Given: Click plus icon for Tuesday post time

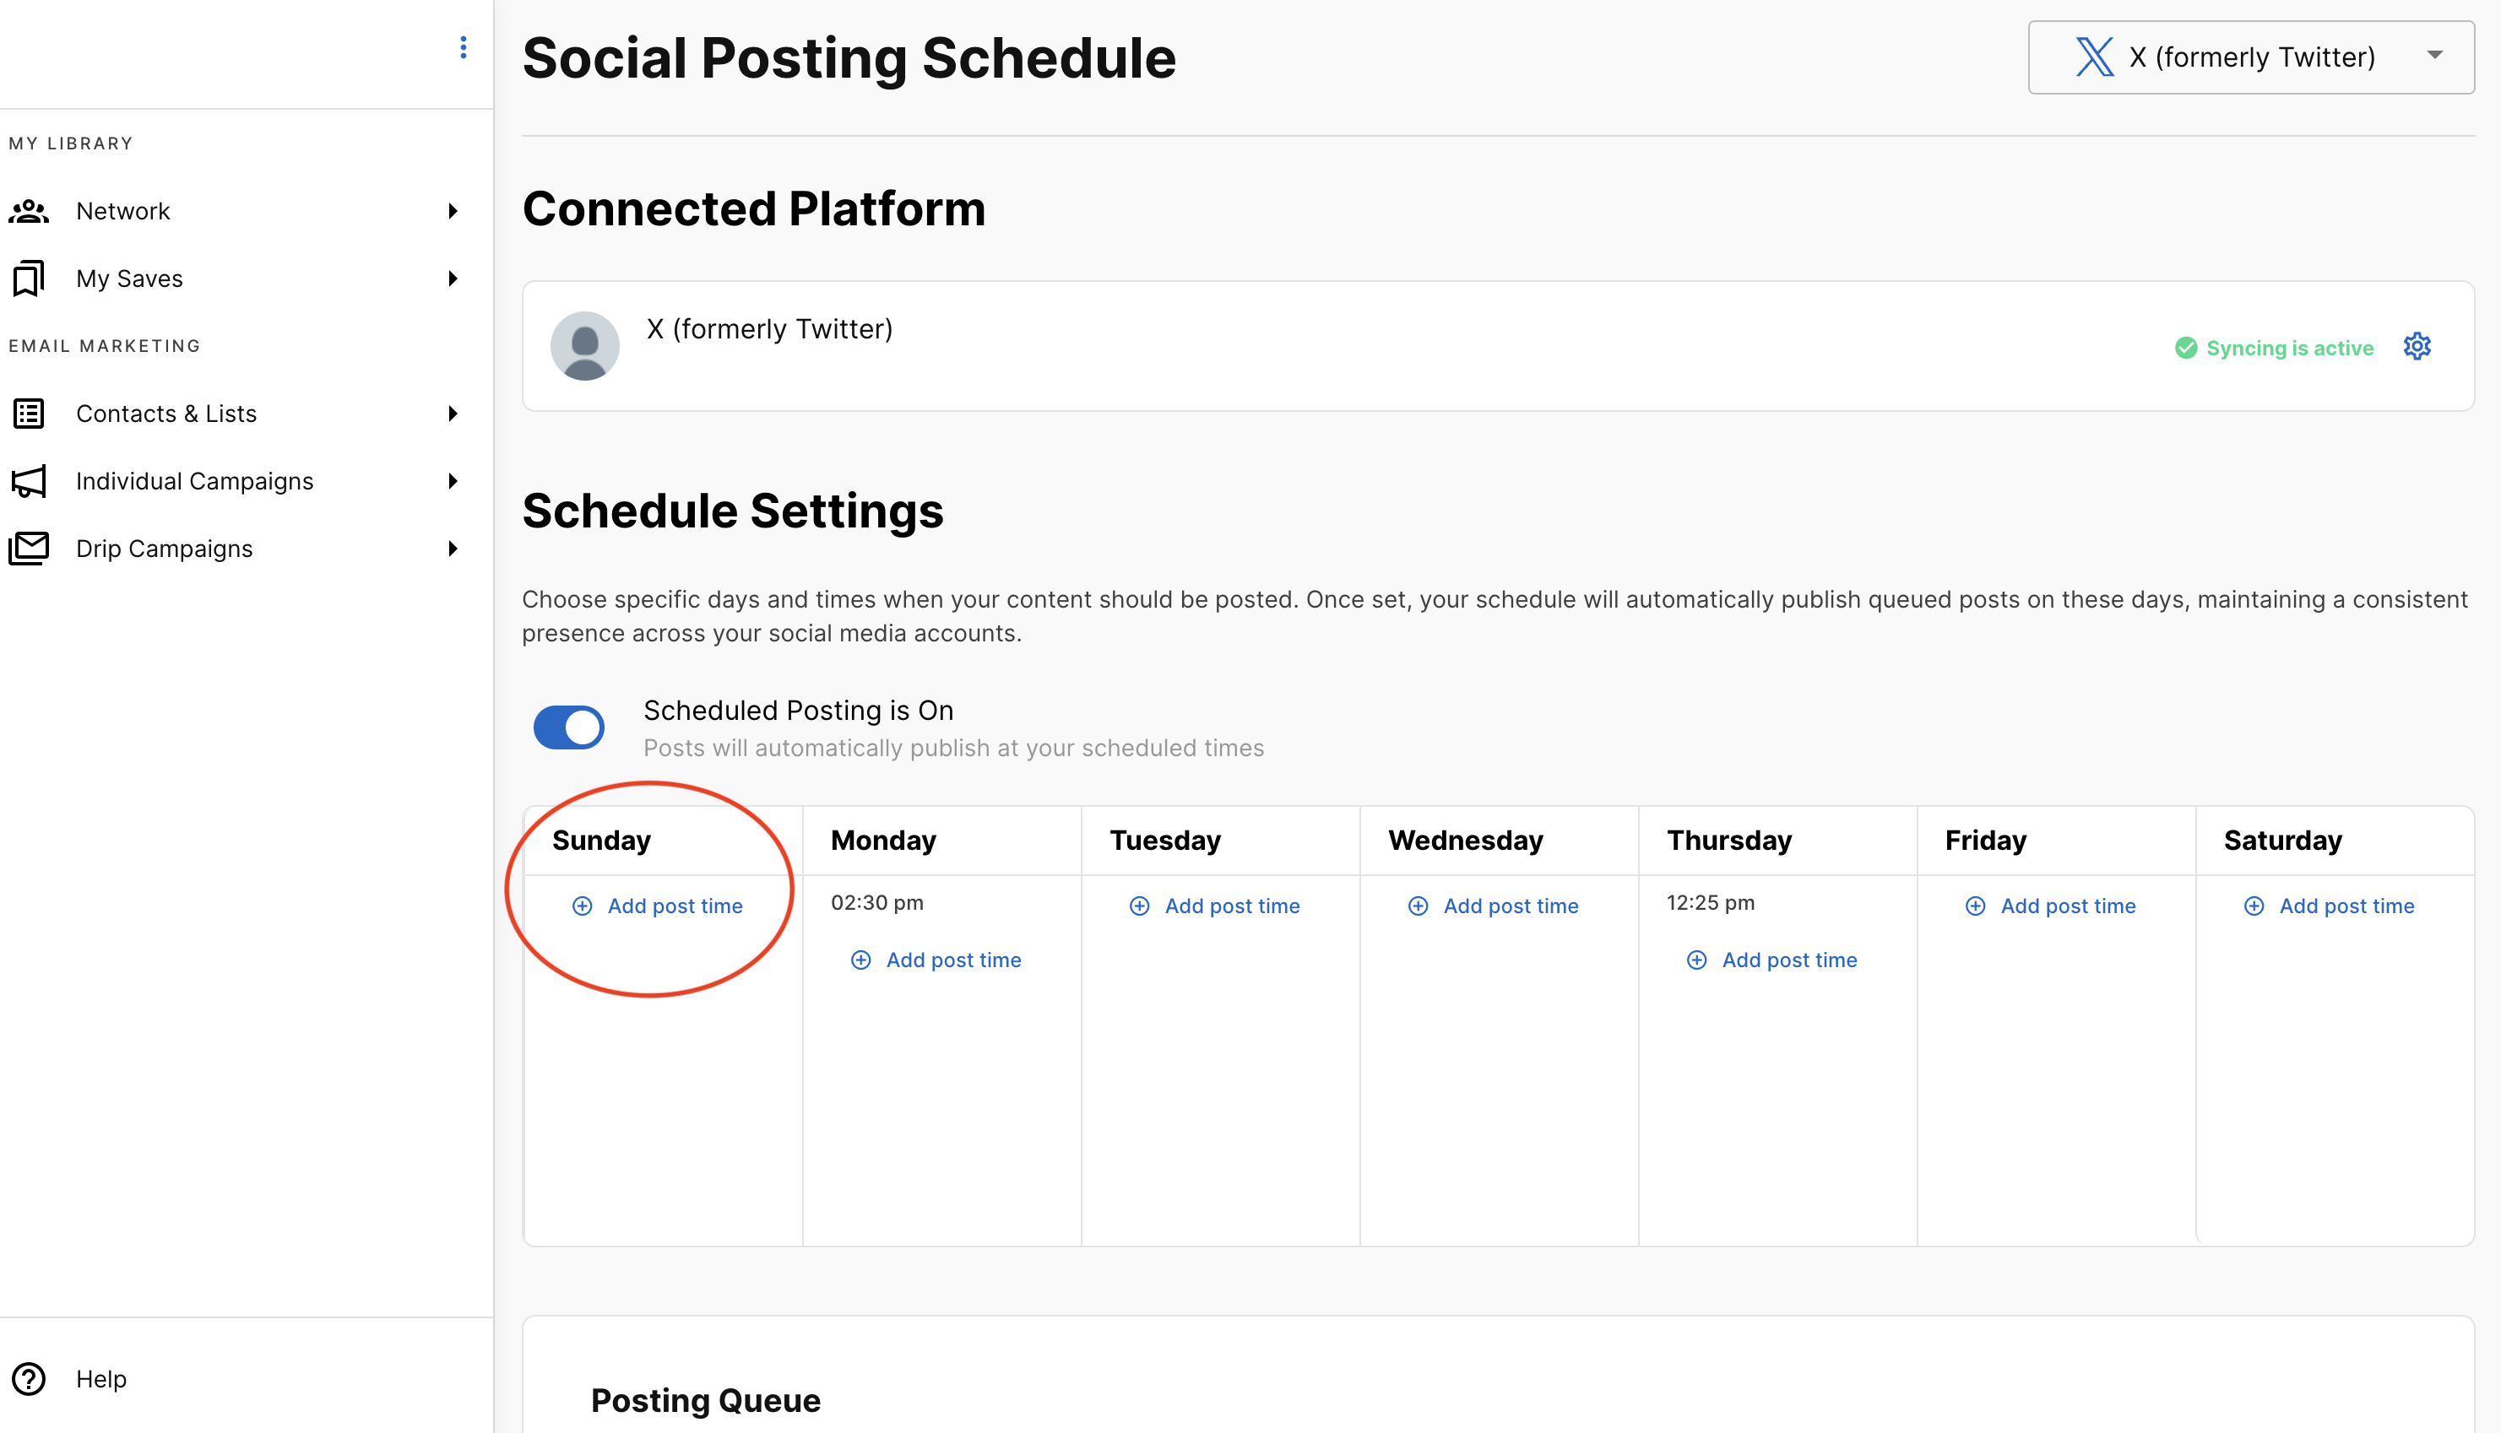Looking at the screenshot, I should click(x=1139, y=906).
